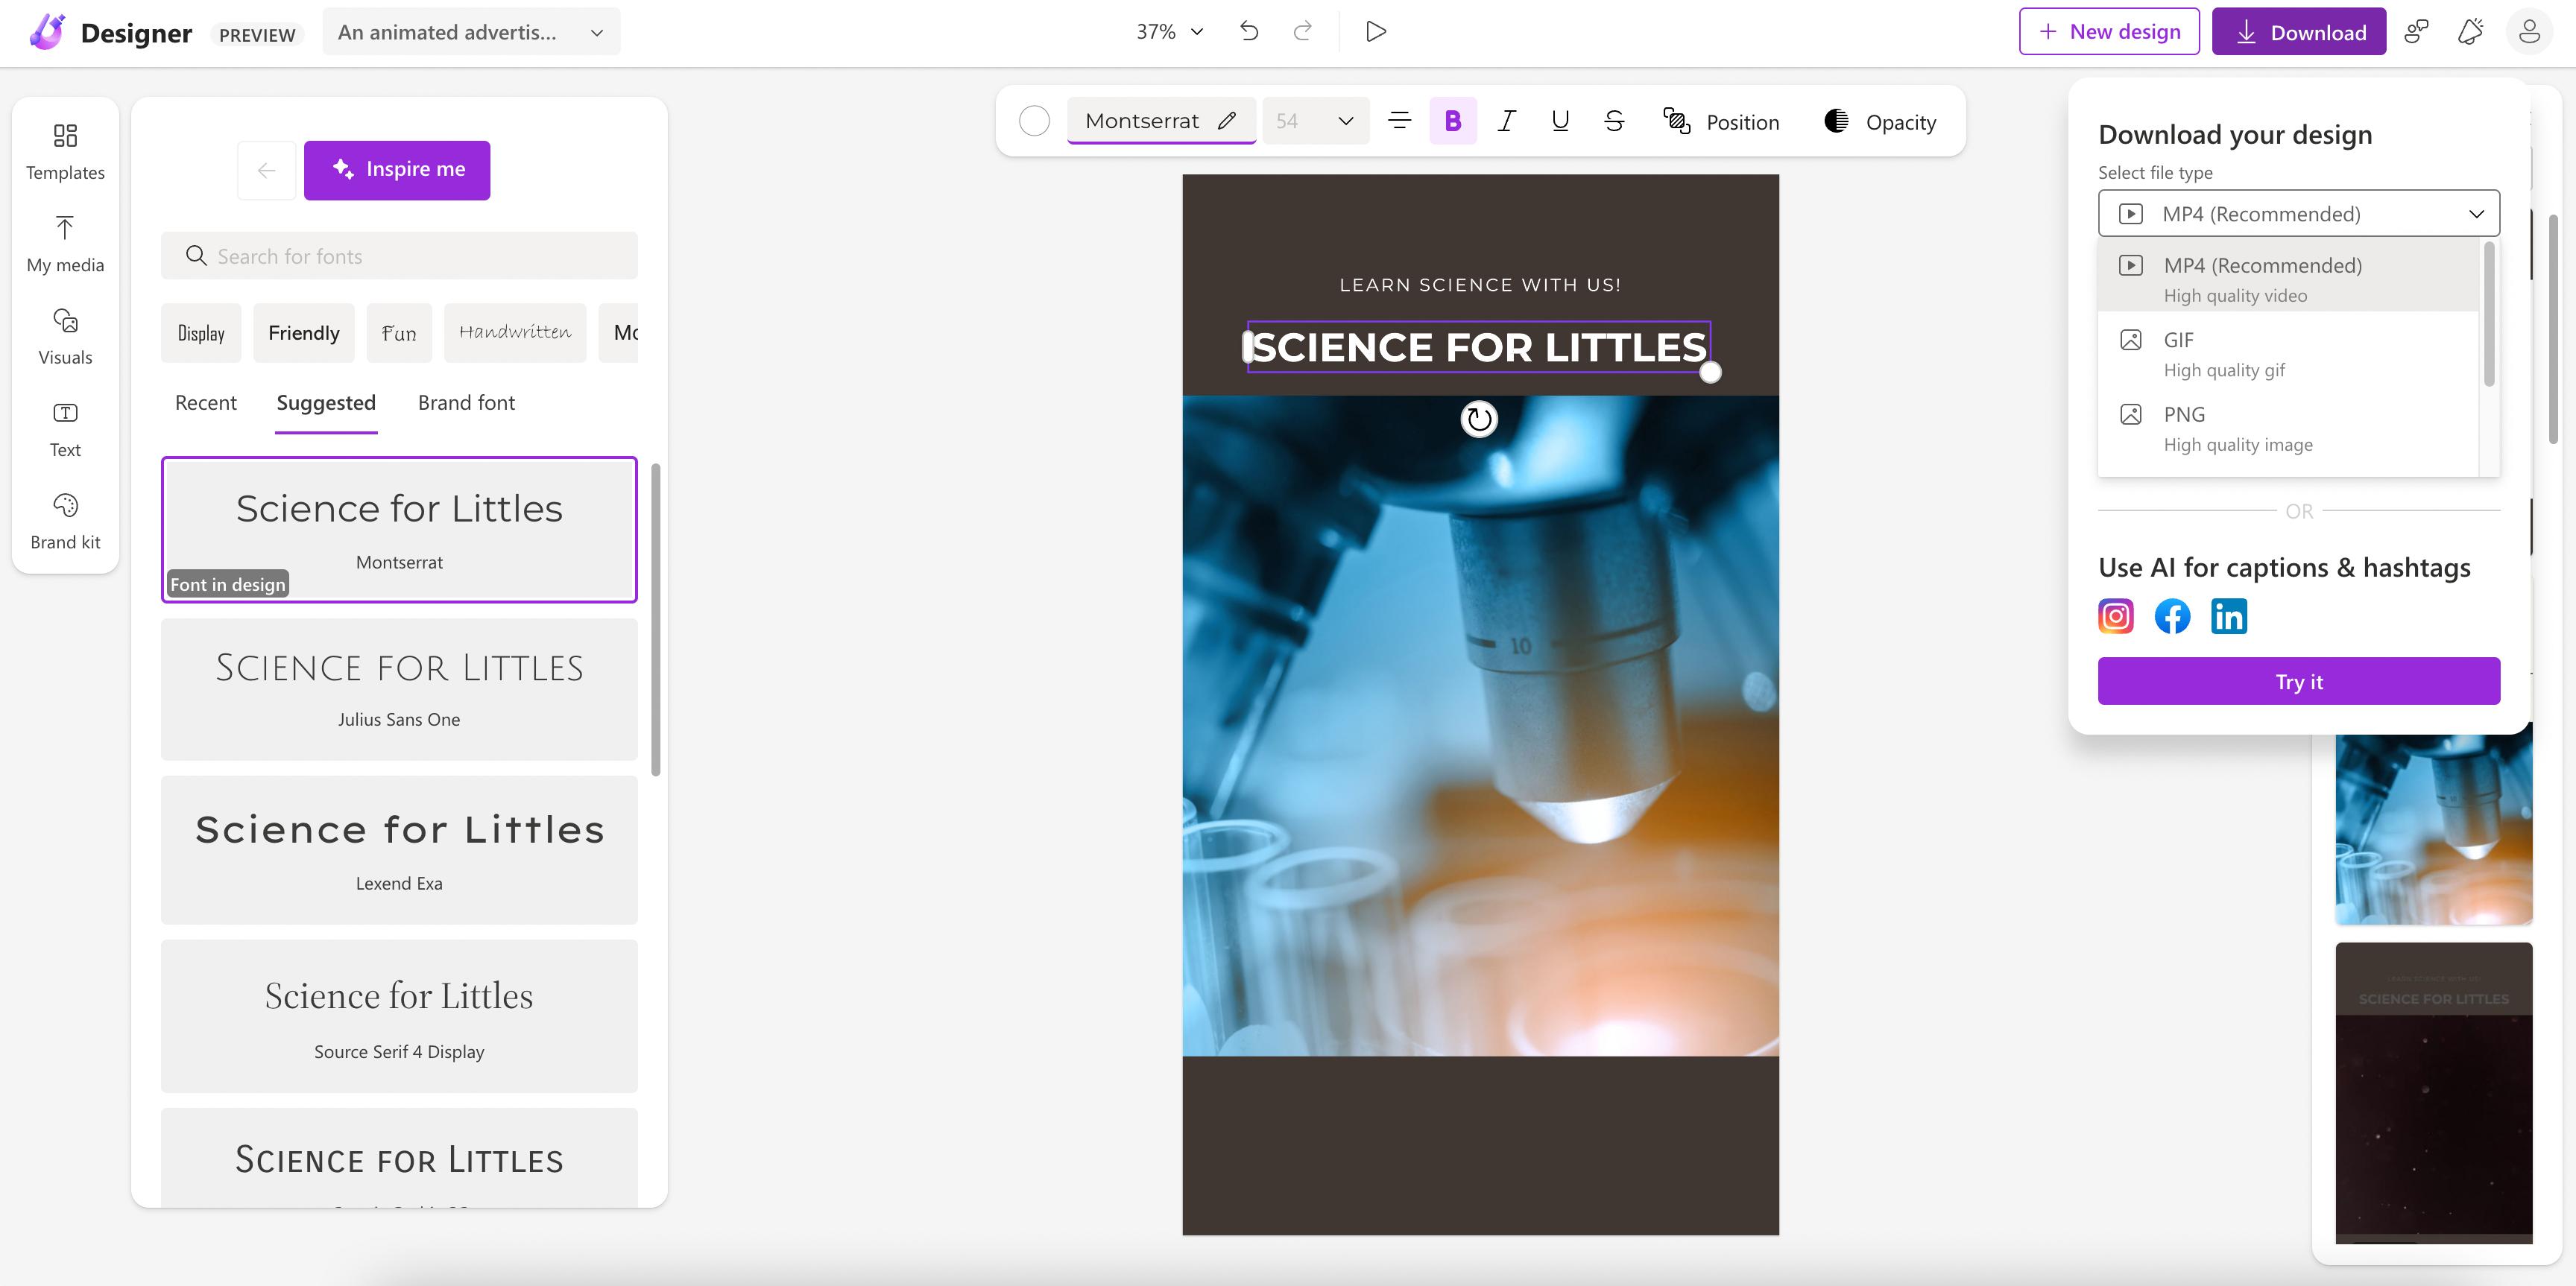Select the Instagram caption icon

point(2115,616)
